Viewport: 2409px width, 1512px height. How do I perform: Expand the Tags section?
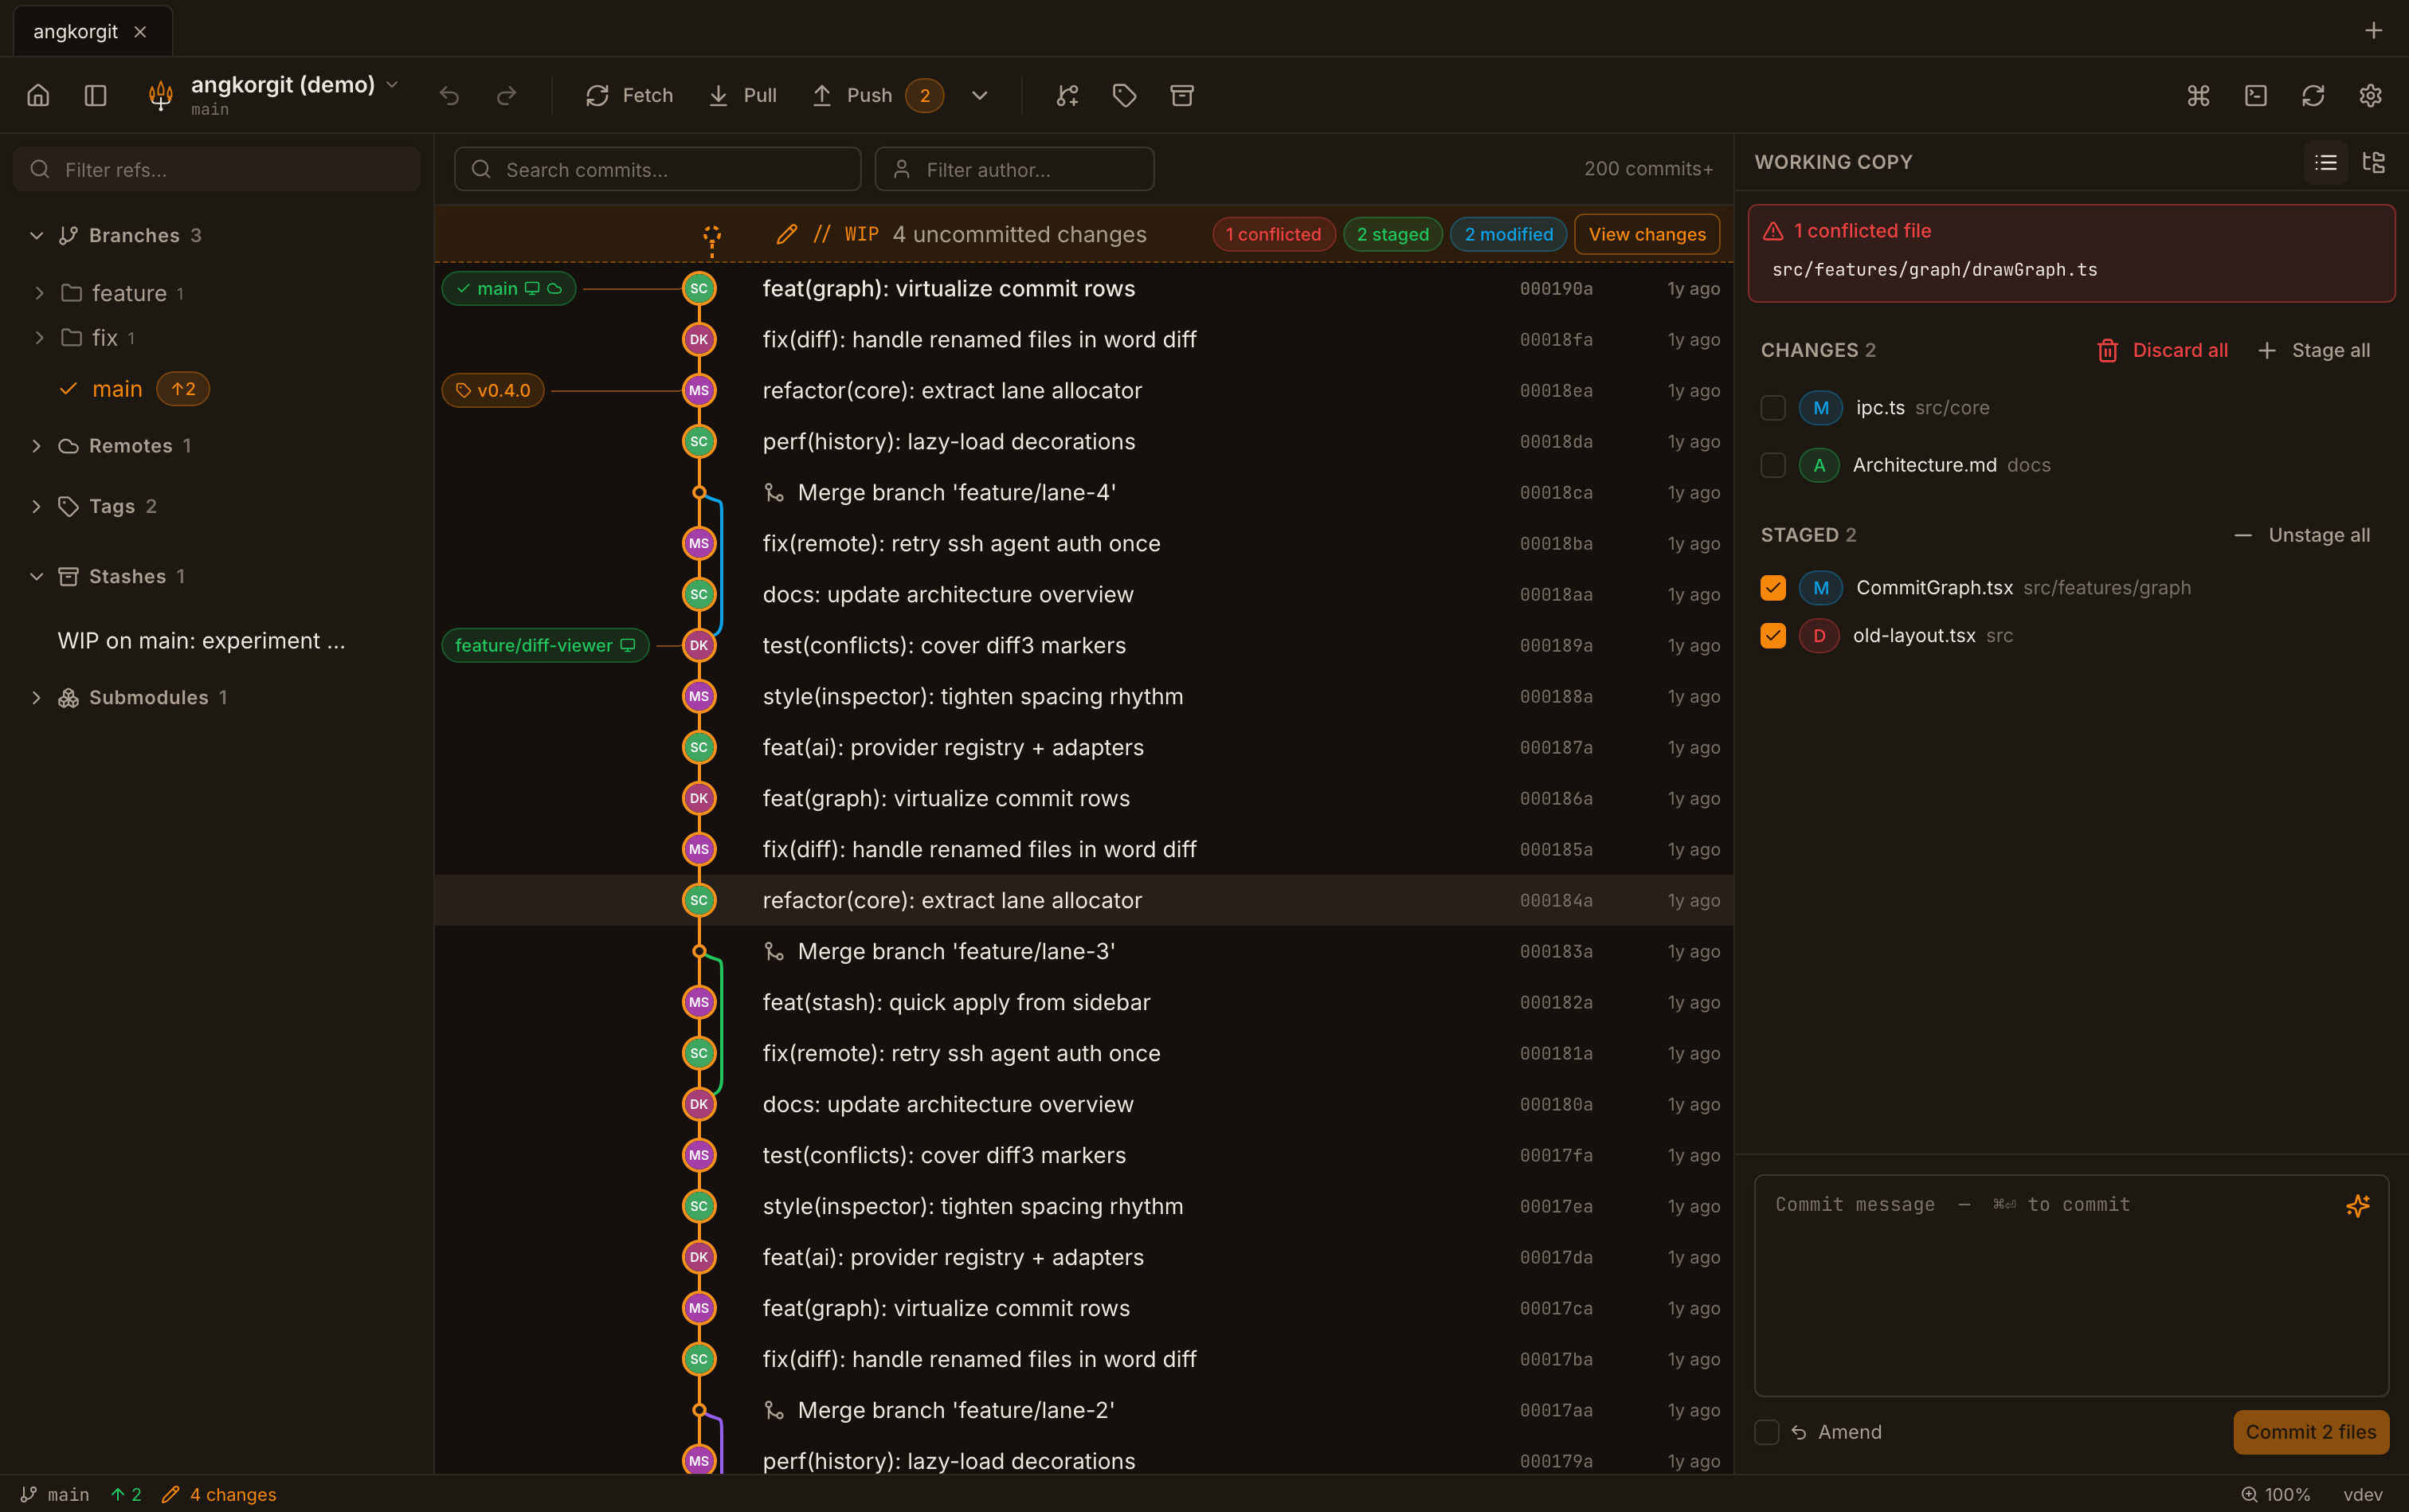tap(37, 506)
